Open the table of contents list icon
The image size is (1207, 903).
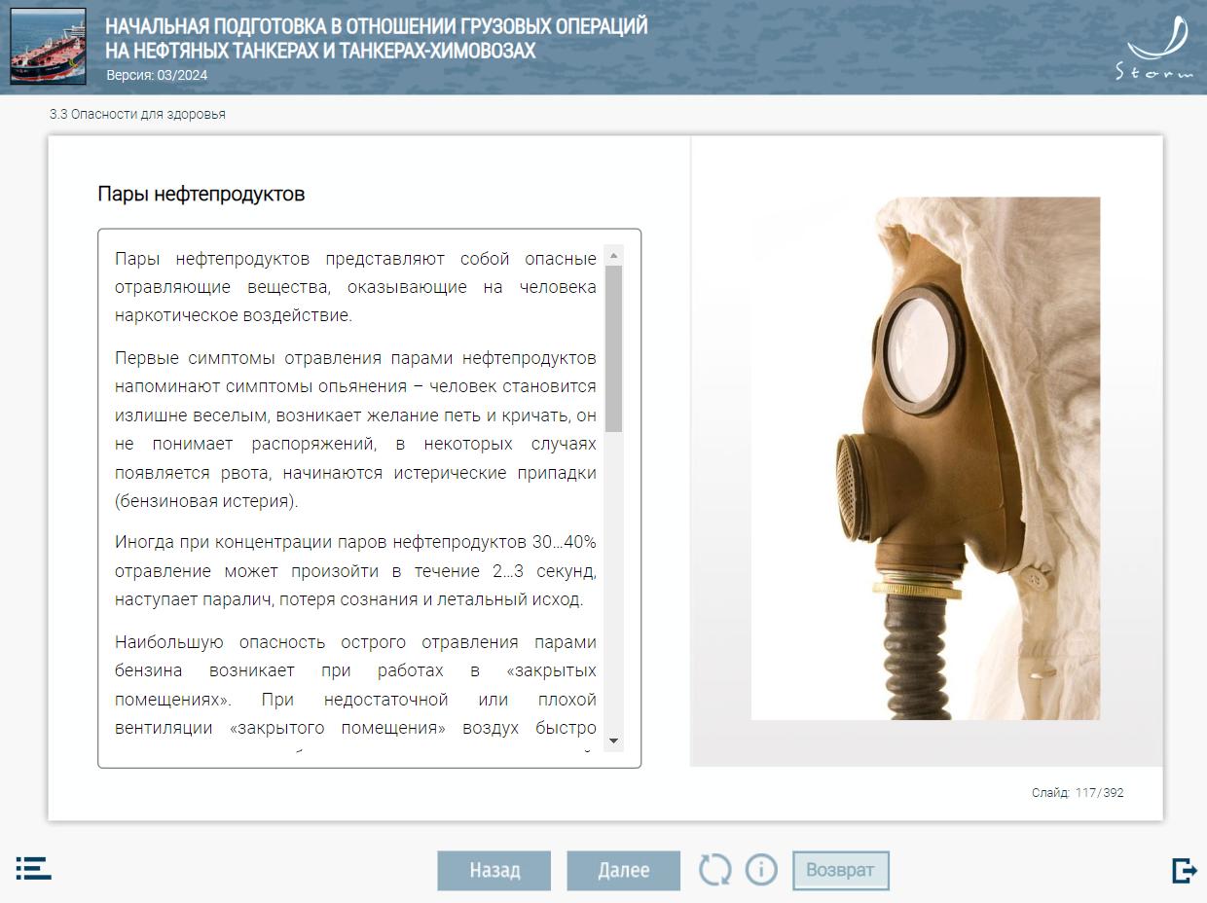33,868
